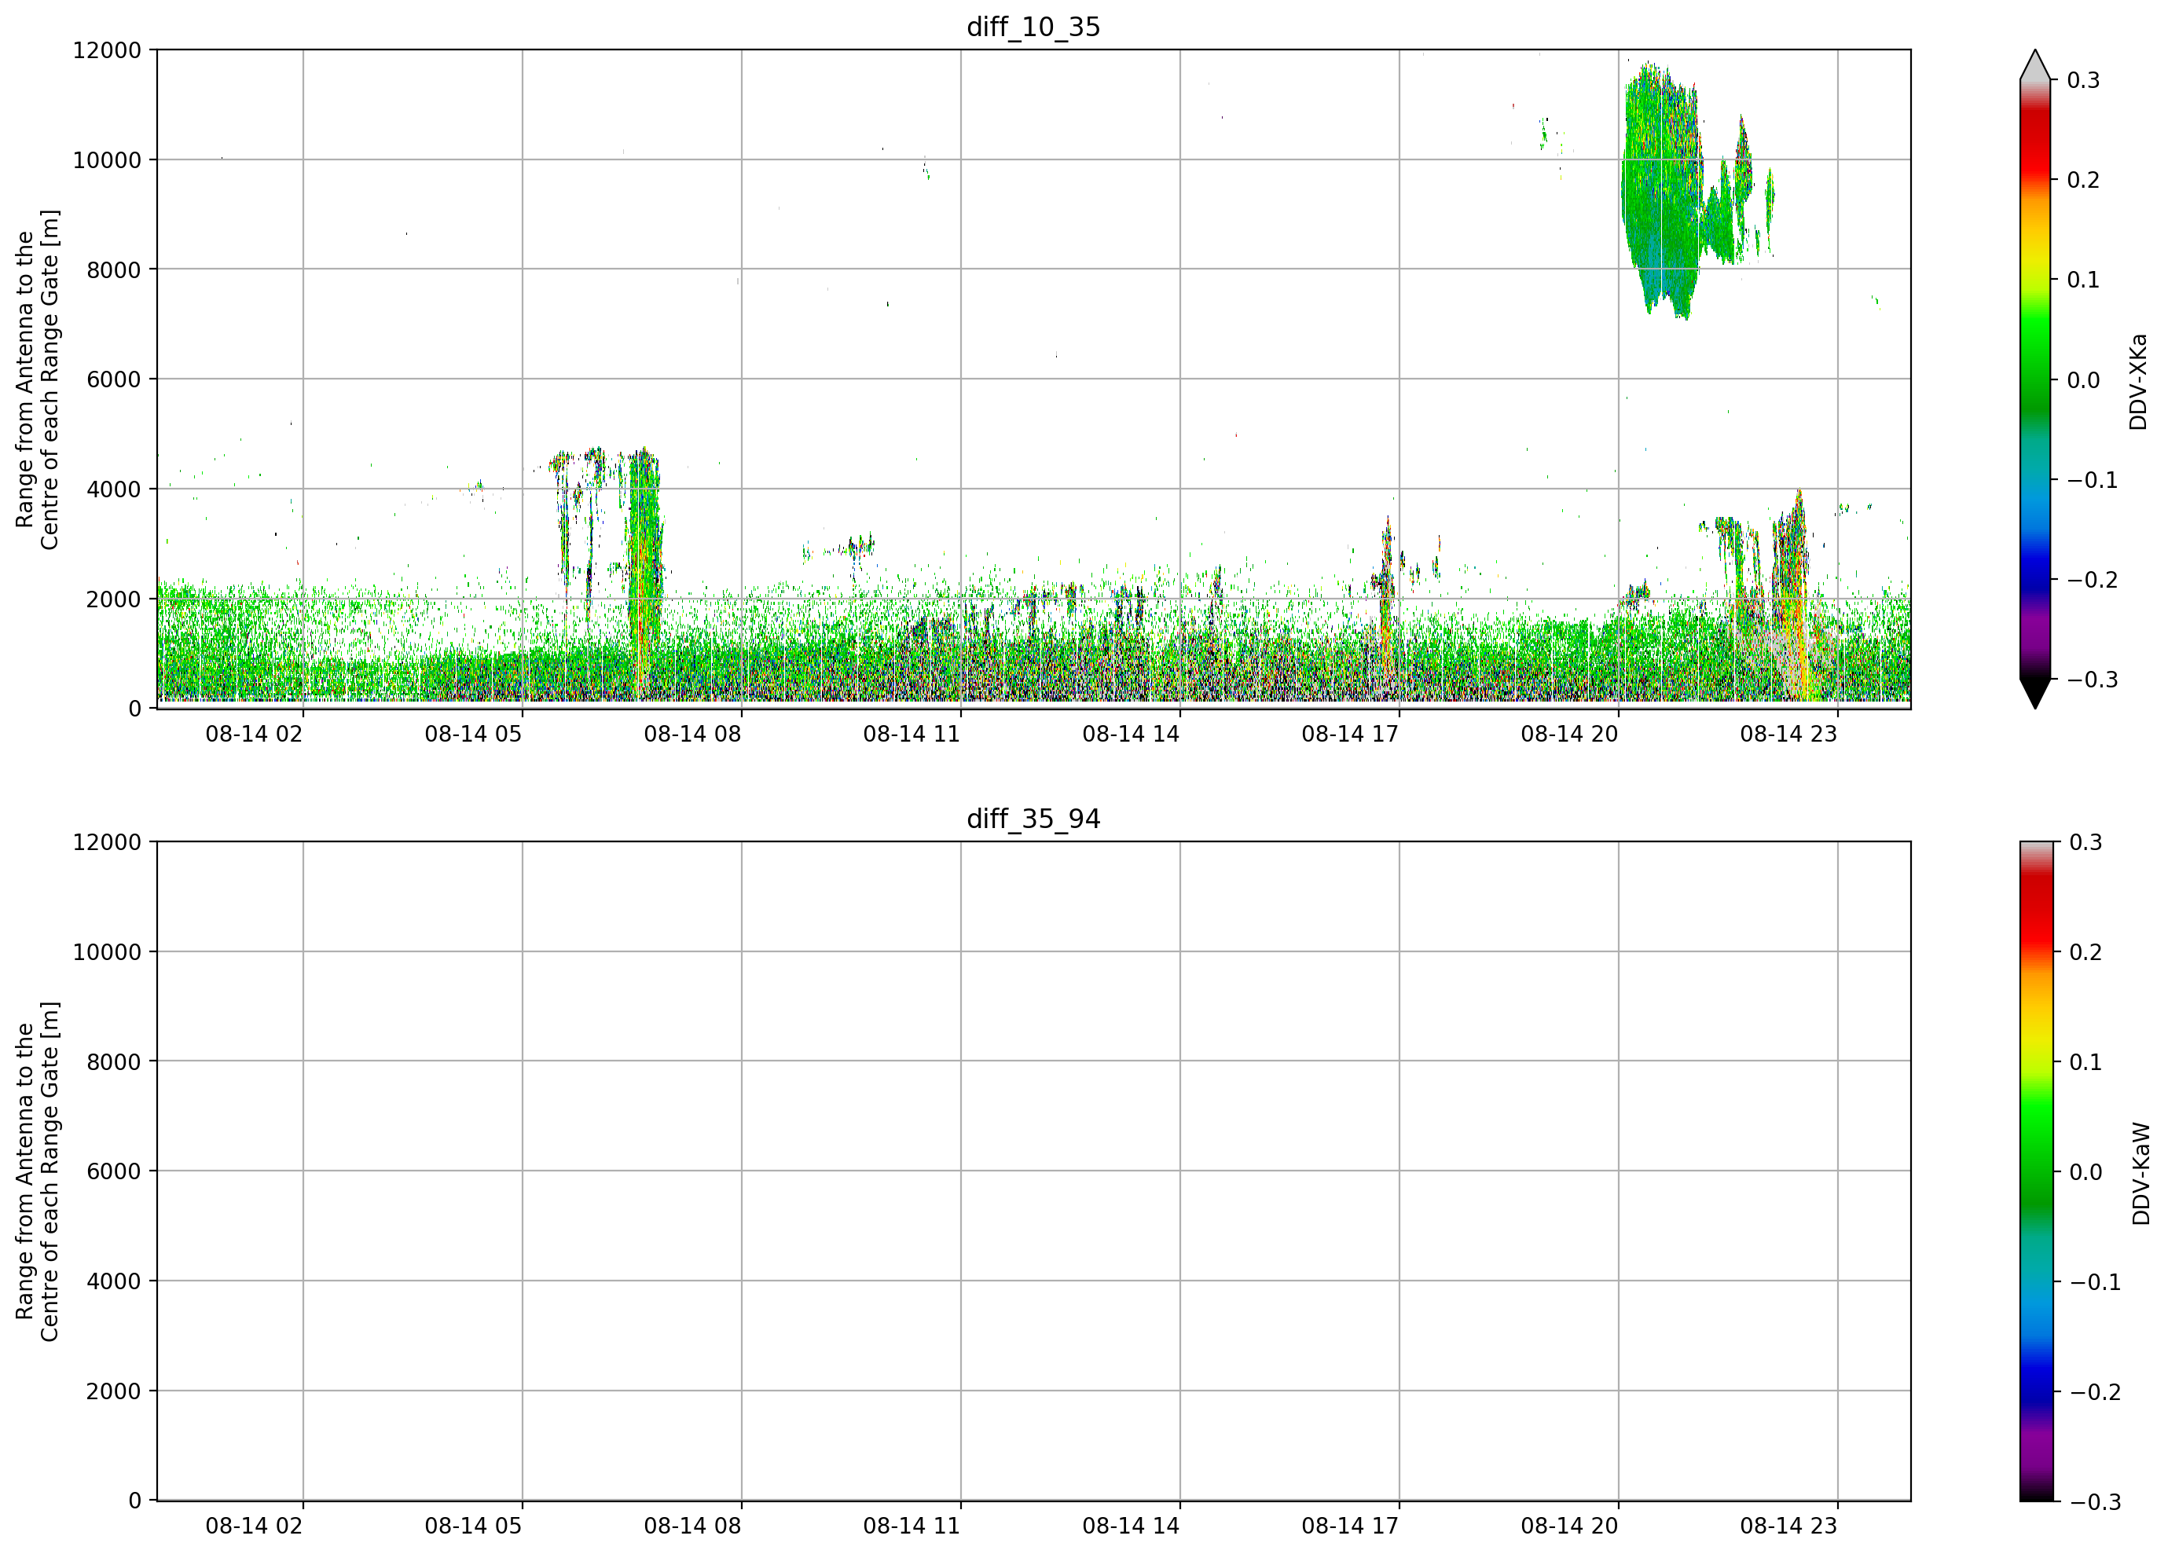Click the 0.0 tick on the DDV-KaW colorbar

pos(2085,1171)
